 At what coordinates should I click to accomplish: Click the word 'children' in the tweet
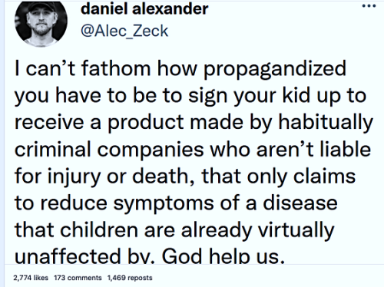pos(99,229)
